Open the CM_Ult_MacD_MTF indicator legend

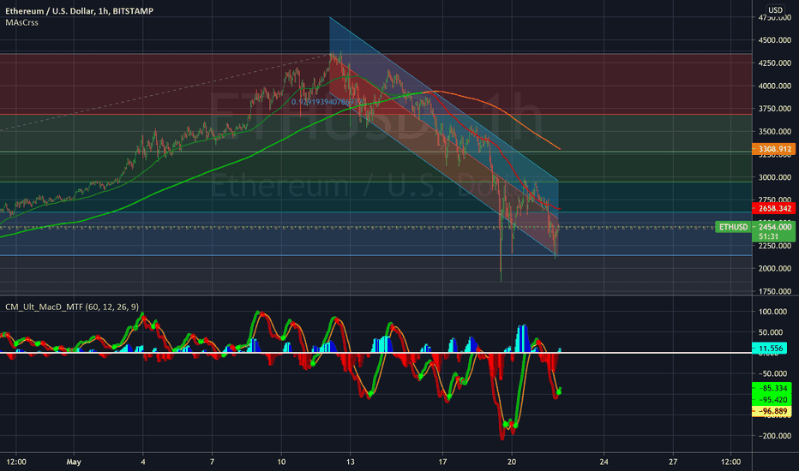click(x=72, y=307)
